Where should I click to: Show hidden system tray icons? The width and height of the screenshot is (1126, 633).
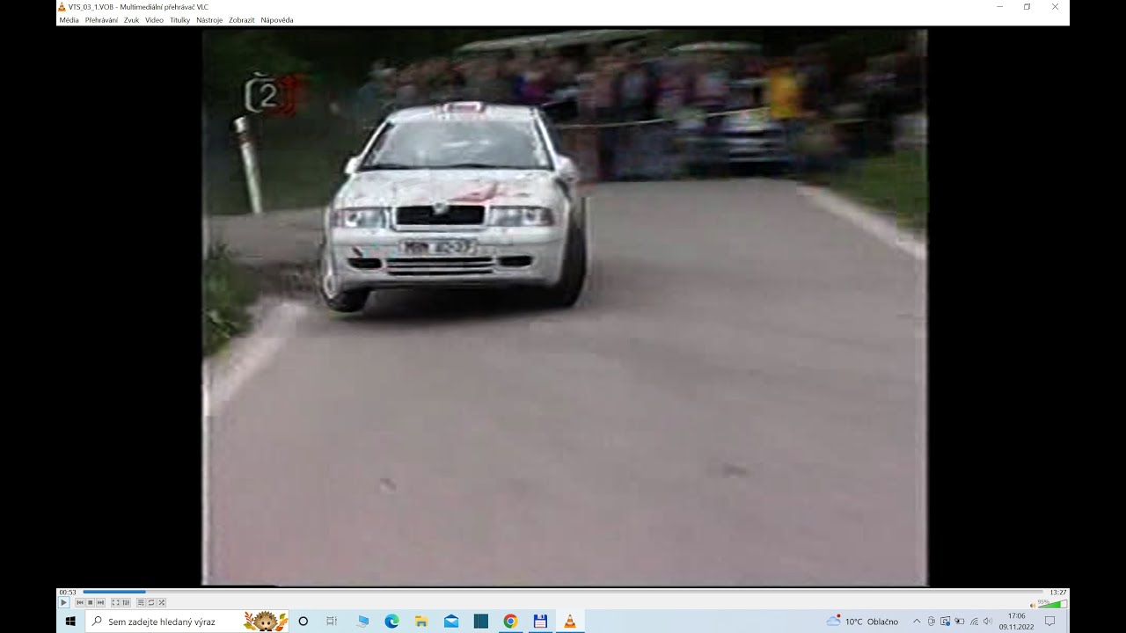pyautogui.click(x=917, y=622)
